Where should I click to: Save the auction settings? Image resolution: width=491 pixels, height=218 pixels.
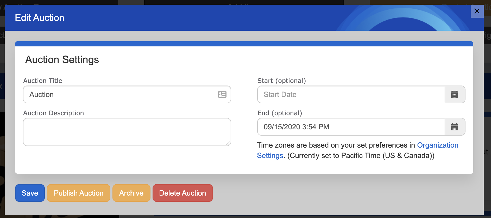[x=30, y=193]
